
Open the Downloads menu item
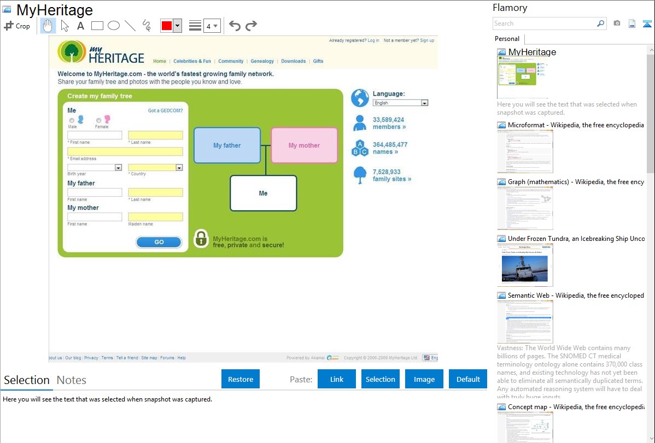tap(293, 61)
